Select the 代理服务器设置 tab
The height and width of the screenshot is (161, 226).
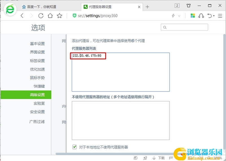click(112, 7)
